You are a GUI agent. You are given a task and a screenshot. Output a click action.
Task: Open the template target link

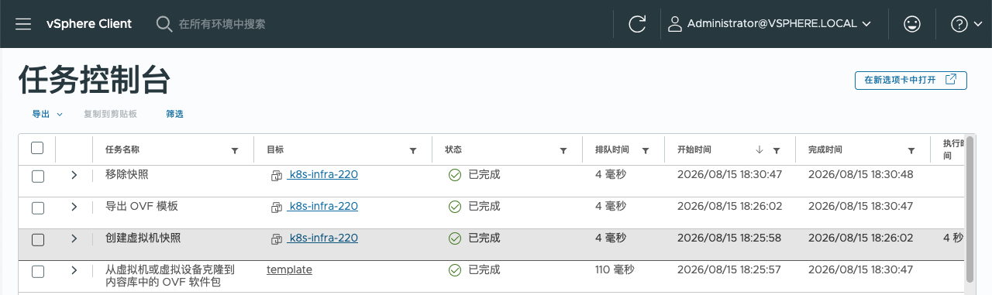coord(289,270)
